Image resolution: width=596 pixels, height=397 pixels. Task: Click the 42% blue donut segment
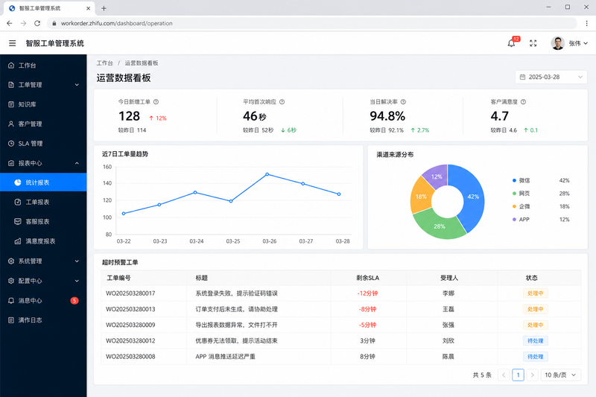point(473,197)
